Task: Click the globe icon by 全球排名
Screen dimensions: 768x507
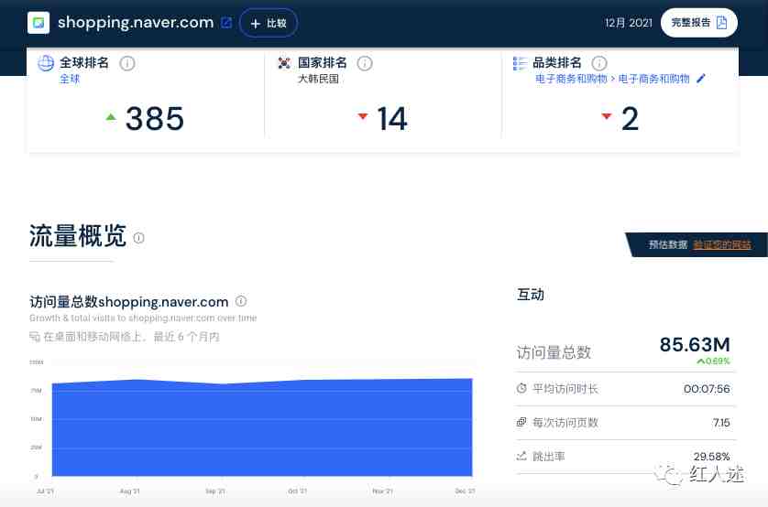Action: tap(46, 63)
